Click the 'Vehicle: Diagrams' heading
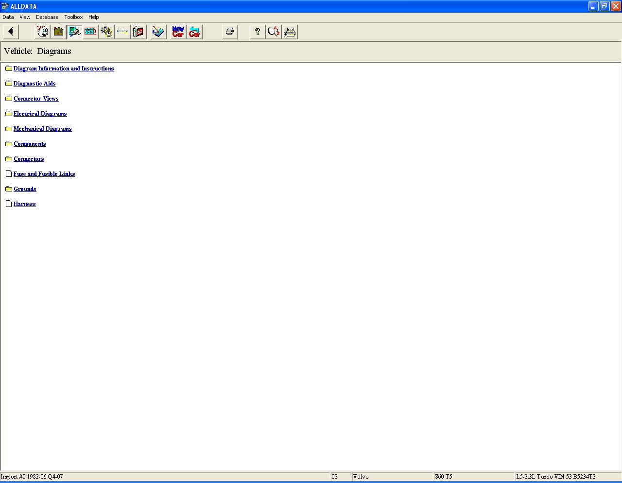 coord(37,51)
